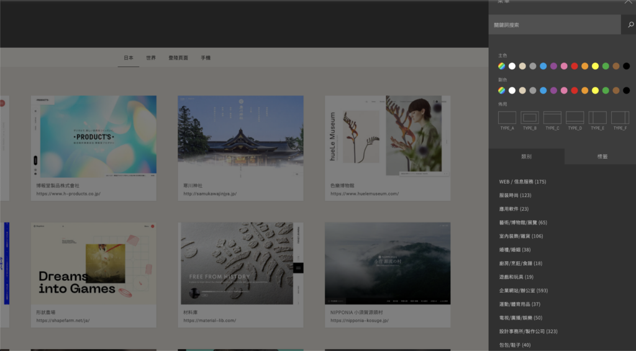Select layout TYPE_C icon
The height and width of the screenshot is (351, 636).
552,117
